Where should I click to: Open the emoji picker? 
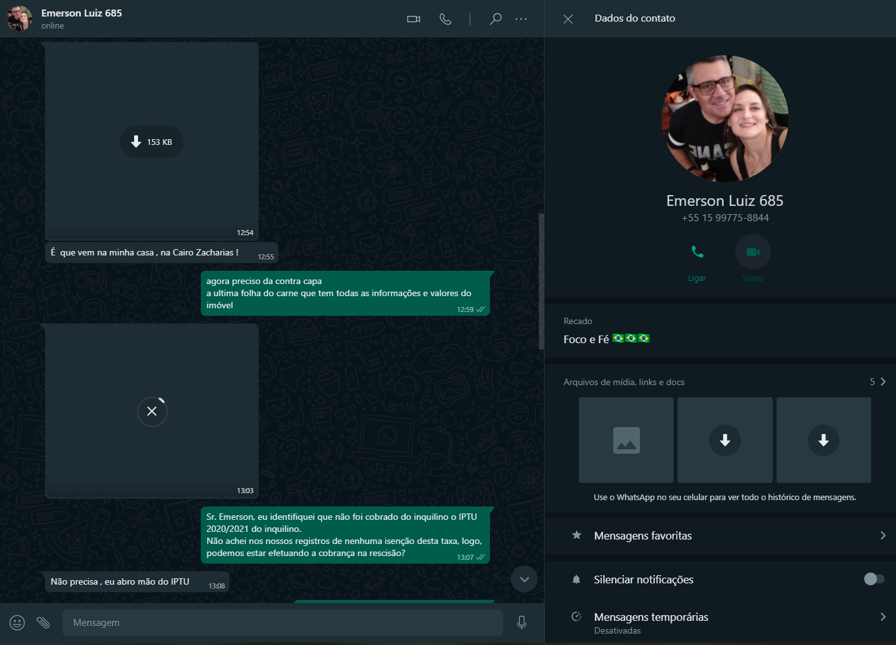point(17,623)
